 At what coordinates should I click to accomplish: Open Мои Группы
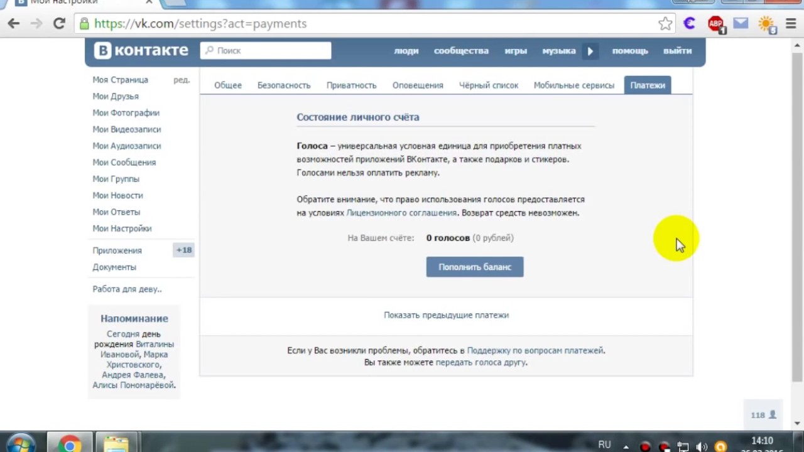click(x=116, y=179)
